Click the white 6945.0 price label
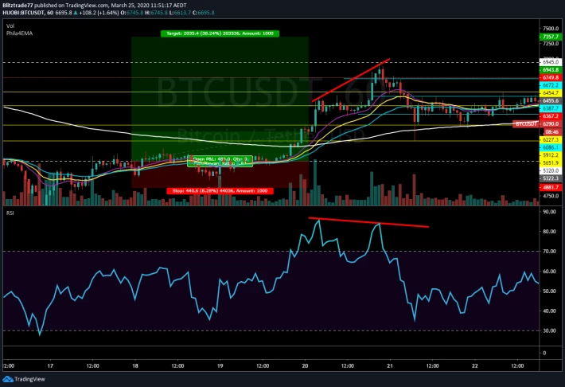Screen dimensions: 565x387 550,62
